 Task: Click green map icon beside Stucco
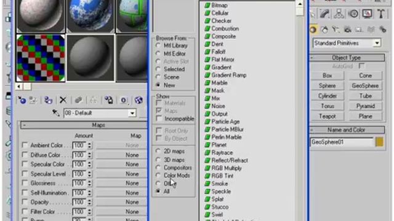pos(207,207)
